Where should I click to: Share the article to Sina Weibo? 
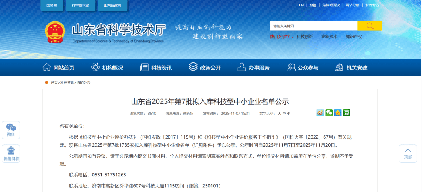click(320, 113)
